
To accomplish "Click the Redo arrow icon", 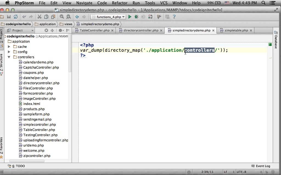I will coord(31,17).
